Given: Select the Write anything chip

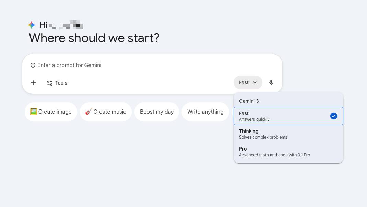Looking at the screenshot, I should [205, 112].
